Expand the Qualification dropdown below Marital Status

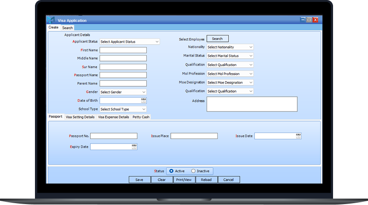click(230, 65)
